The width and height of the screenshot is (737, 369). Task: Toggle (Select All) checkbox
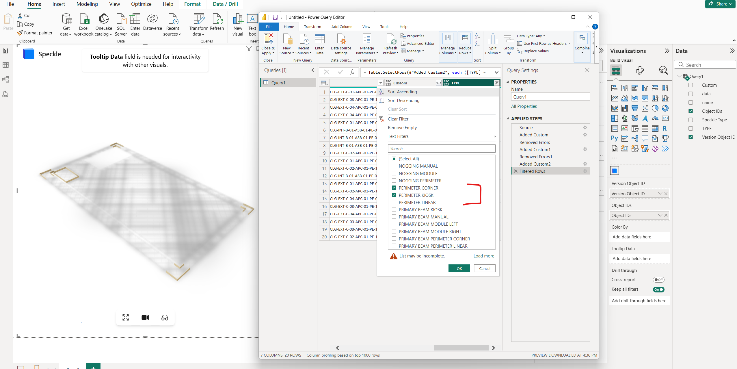coord(394,159)
